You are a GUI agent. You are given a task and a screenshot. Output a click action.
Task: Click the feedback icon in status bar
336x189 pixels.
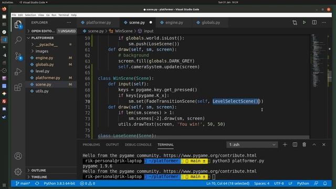tap(316, 183)
